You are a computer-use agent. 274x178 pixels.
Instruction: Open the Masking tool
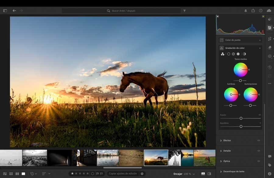click(x=269, y=56)
